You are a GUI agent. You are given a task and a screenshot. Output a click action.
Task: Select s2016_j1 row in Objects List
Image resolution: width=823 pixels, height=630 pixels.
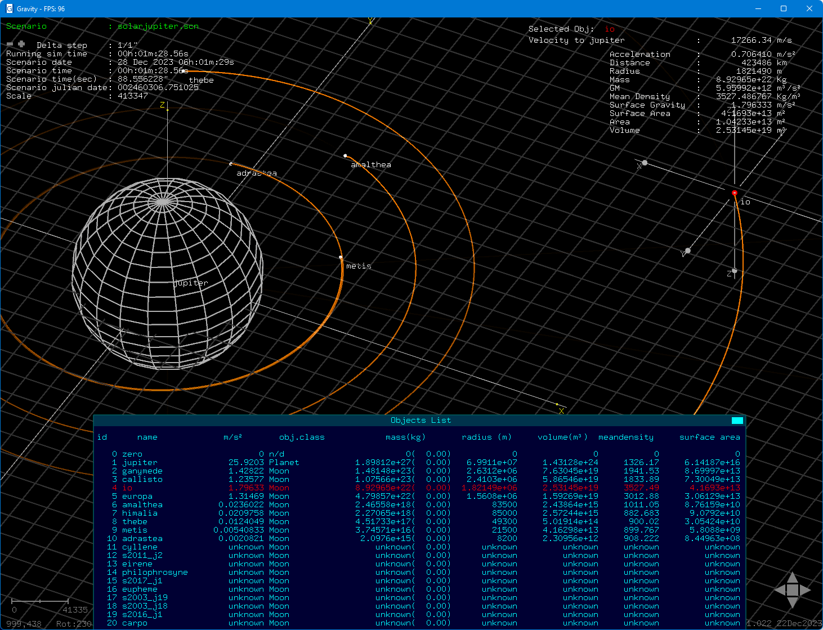tap(419, 615)
